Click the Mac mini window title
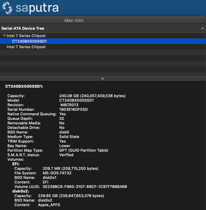This screenshot has width=206, height=210. pyautogui.click(x=74, y=20)
